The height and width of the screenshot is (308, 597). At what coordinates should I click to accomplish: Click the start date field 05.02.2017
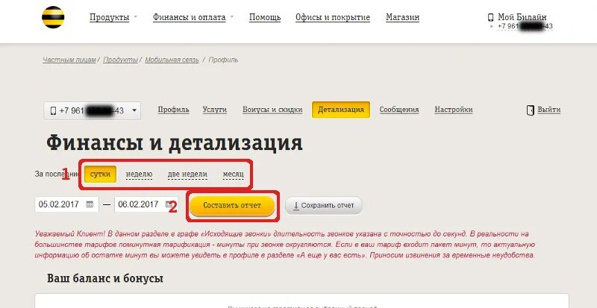(66, 204)
